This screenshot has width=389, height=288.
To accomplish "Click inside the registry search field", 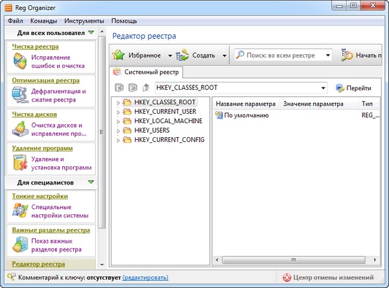I will pos(282,56).
